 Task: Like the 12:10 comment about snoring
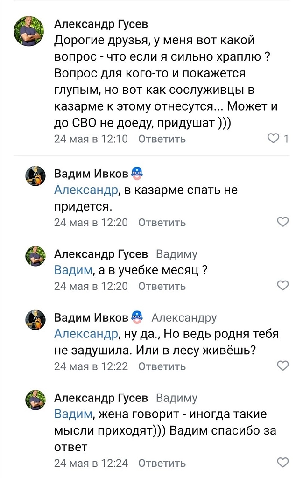(273, 139)
